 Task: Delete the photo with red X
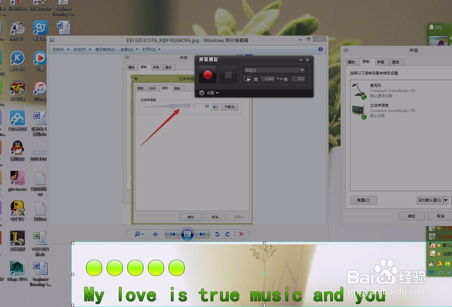tap(241, 234)
